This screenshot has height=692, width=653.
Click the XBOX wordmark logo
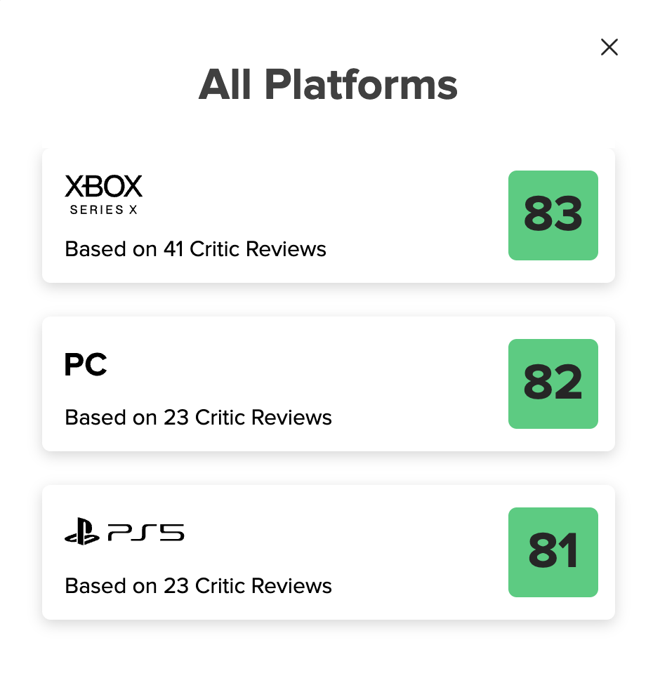[x=103, y=186]
